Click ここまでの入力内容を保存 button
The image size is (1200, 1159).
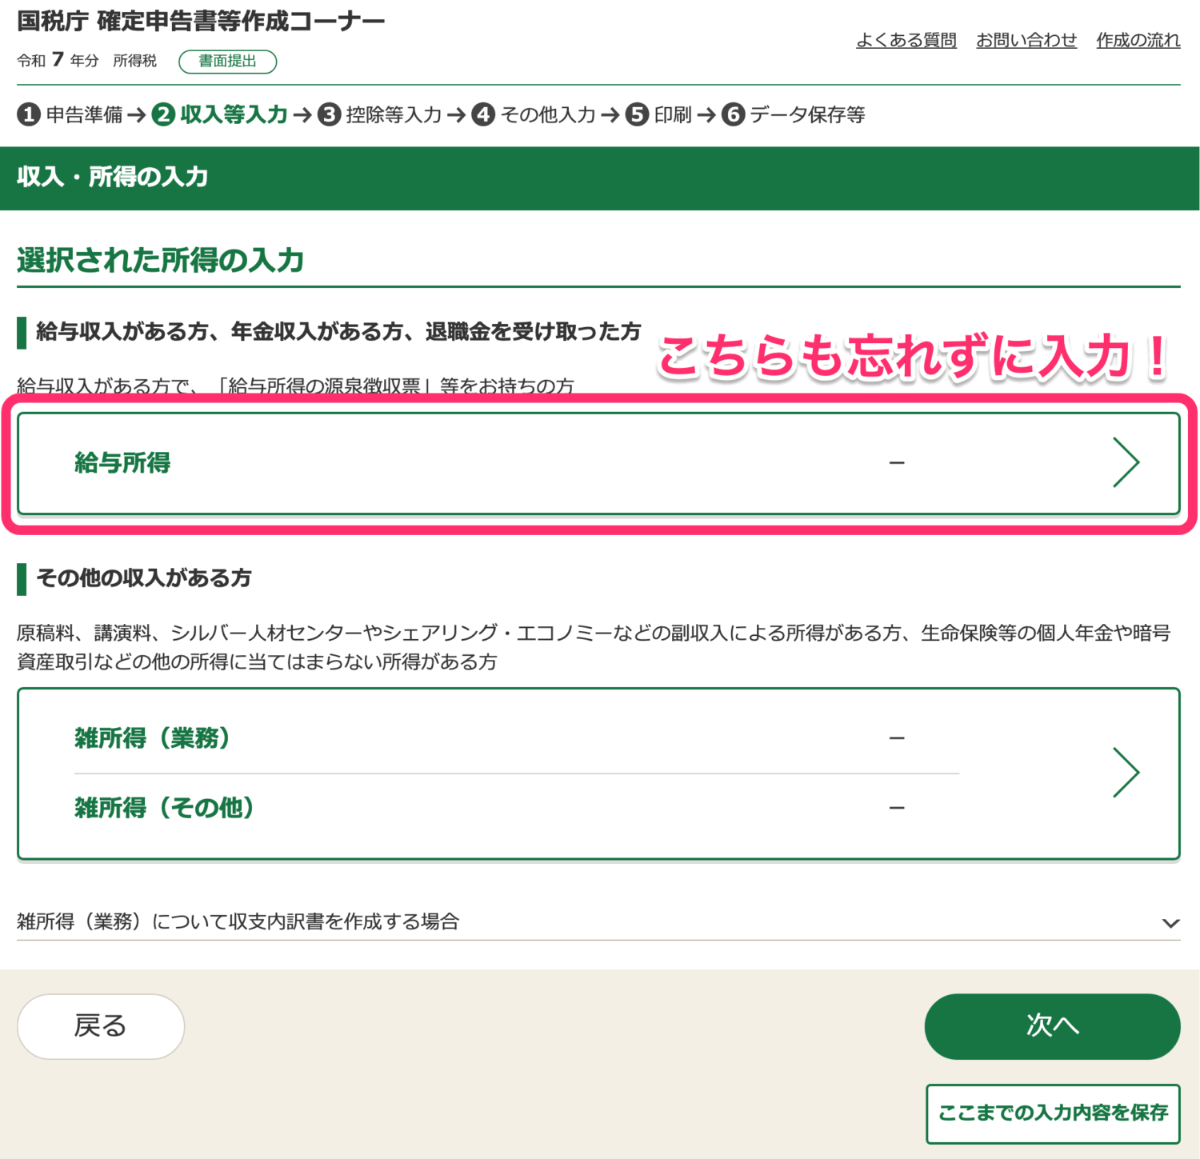(x=1052, y=1113)
